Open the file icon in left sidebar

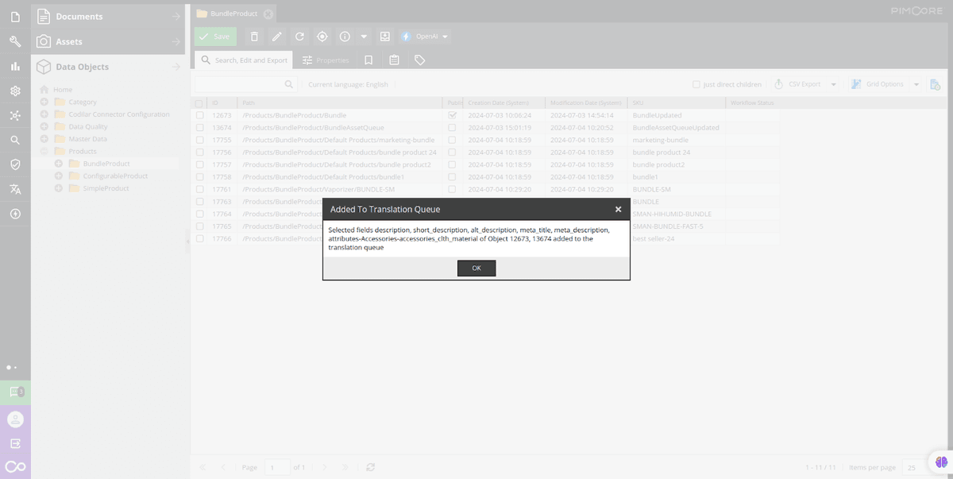(x=15, y=17)
